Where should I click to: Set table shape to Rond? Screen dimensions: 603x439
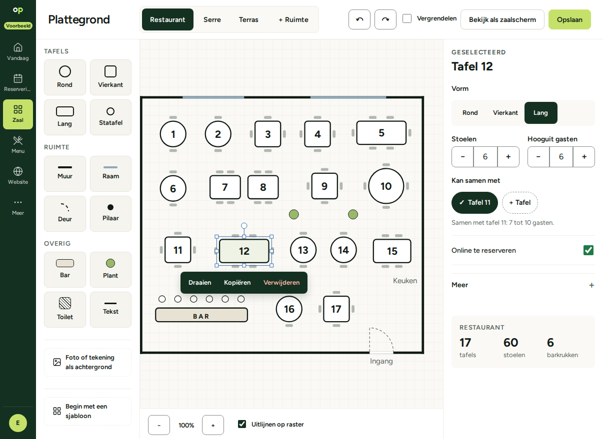(470, 113)
